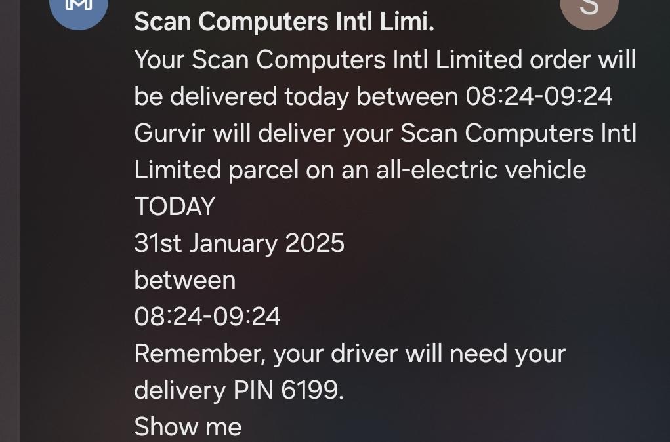Click the "TODAY" text line
Screen dimensions: 670x442
pos(175,207)
